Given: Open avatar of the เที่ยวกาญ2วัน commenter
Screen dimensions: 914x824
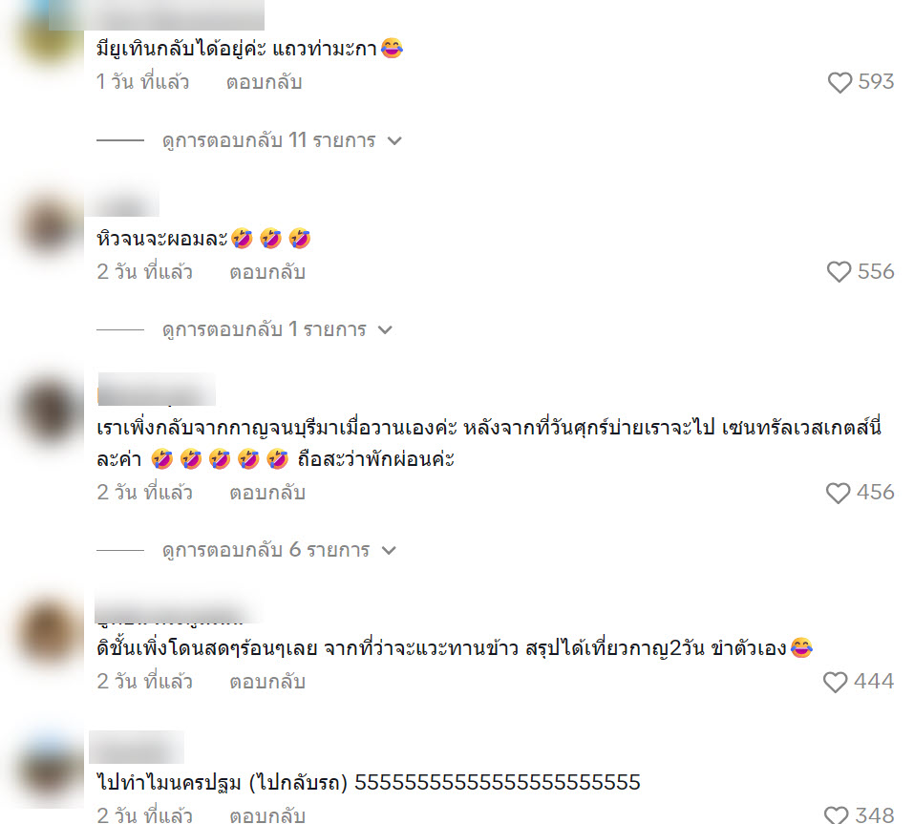Looking at the screenshot, I should (x=50, y=632).
